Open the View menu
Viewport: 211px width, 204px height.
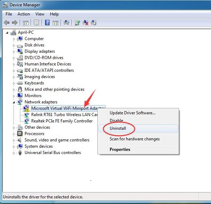point(40,14)
